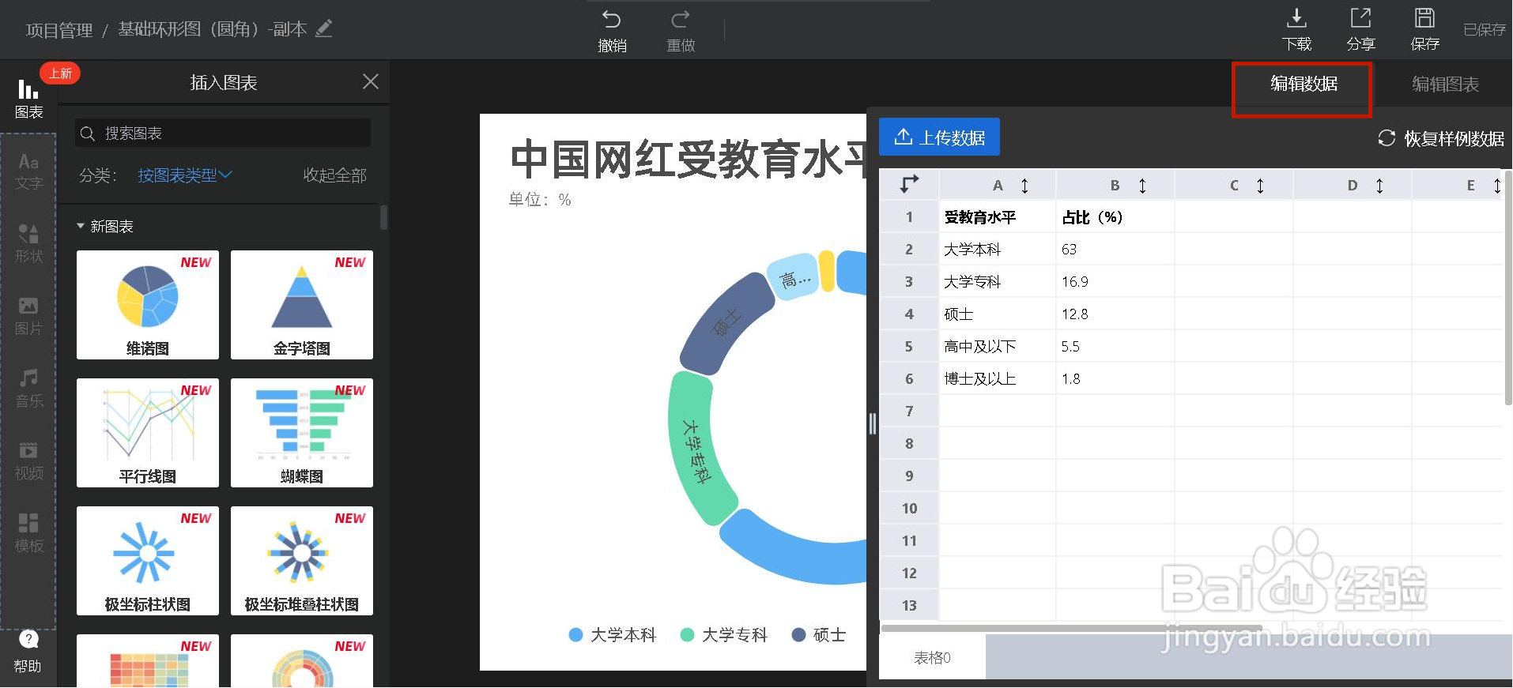The height and width of the screenshot is (688, 1513).
Task: Click the redo (重做) icon
Action: [x=680, y=19]
